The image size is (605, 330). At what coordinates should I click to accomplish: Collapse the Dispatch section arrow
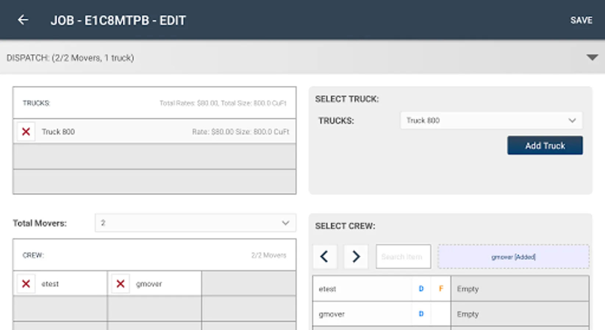tap(592, 58)
